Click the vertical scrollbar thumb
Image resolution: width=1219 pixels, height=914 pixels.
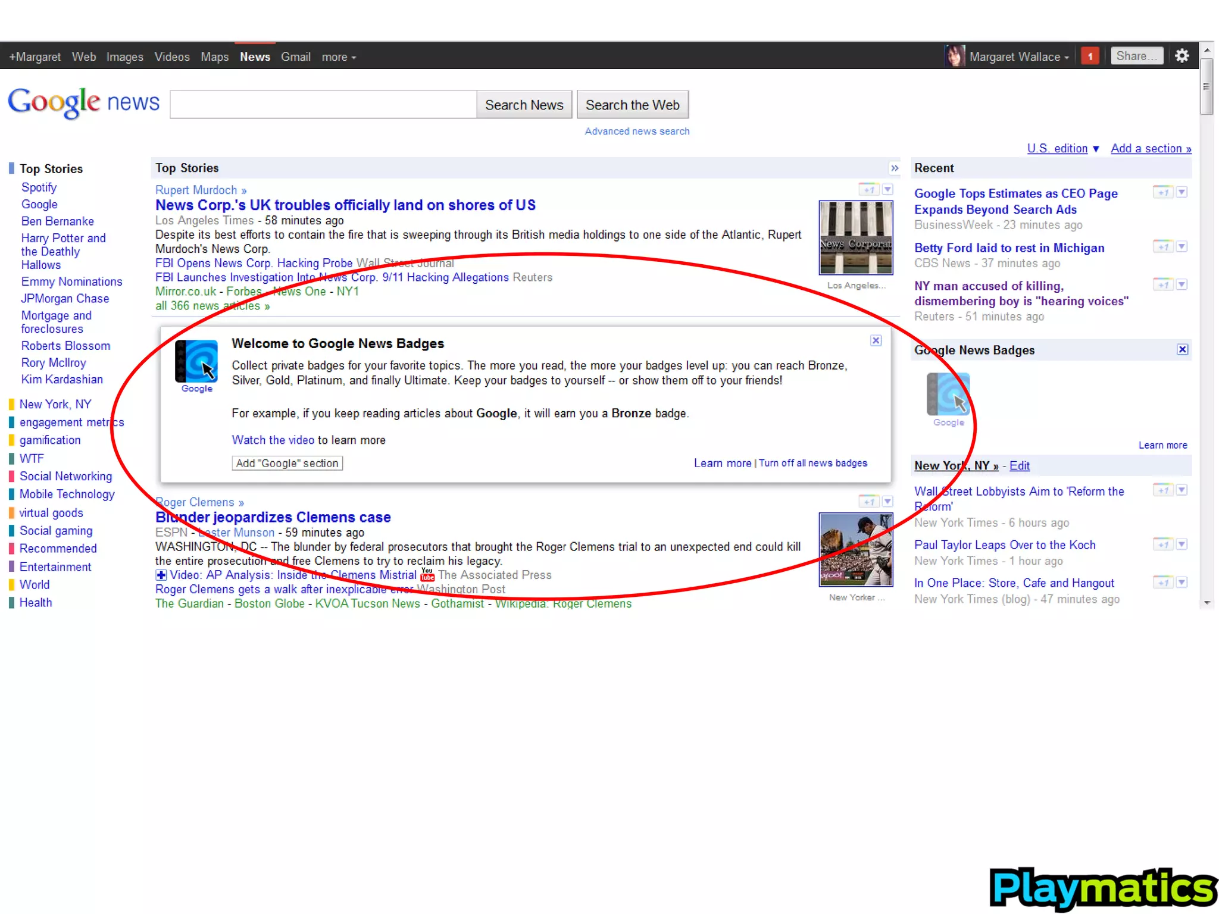pyautogui.click(x=1207, y=86)
